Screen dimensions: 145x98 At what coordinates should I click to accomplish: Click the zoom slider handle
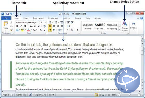[x=130, y=95]
